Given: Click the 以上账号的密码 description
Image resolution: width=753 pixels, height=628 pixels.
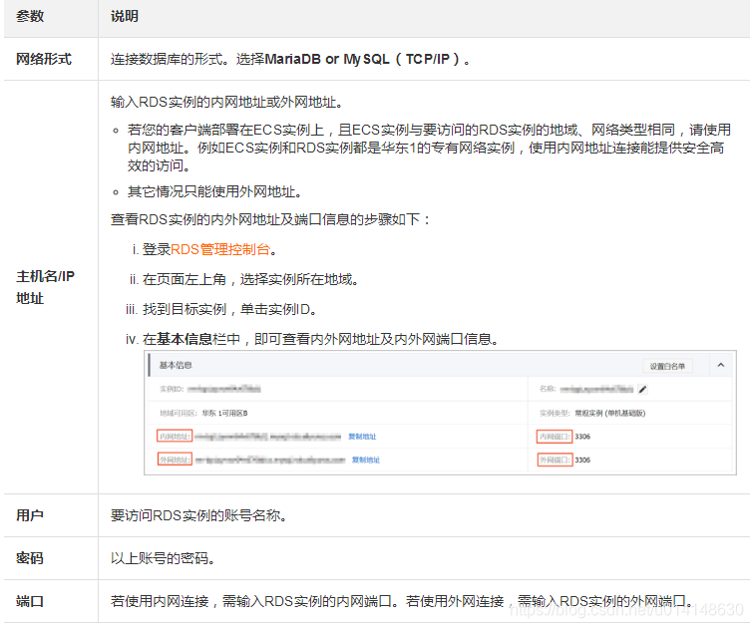Looking at the screenshot, I should click(x=163, y=558).
